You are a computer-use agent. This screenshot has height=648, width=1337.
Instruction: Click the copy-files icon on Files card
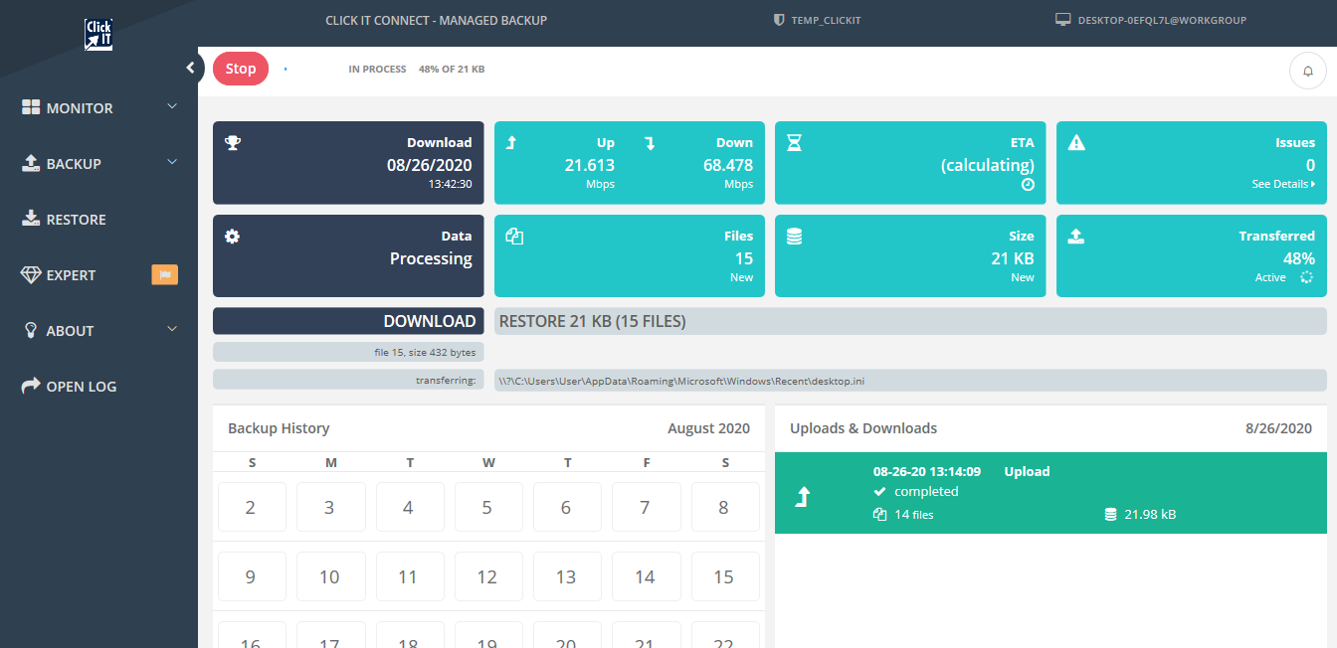click(x=514, y=237)
